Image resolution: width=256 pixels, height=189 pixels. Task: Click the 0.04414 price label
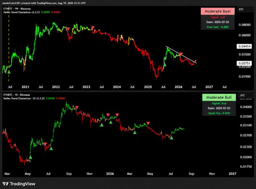click(244, 46)
